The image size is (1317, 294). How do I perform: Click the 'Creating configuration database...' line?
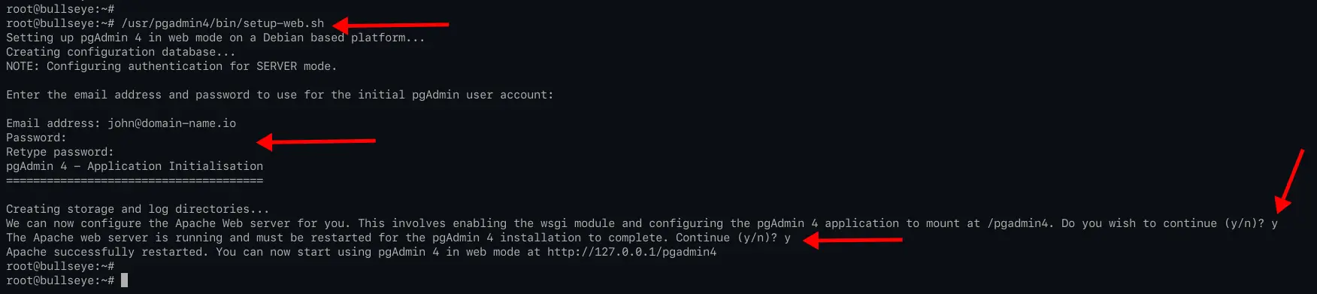coord(121,52)
